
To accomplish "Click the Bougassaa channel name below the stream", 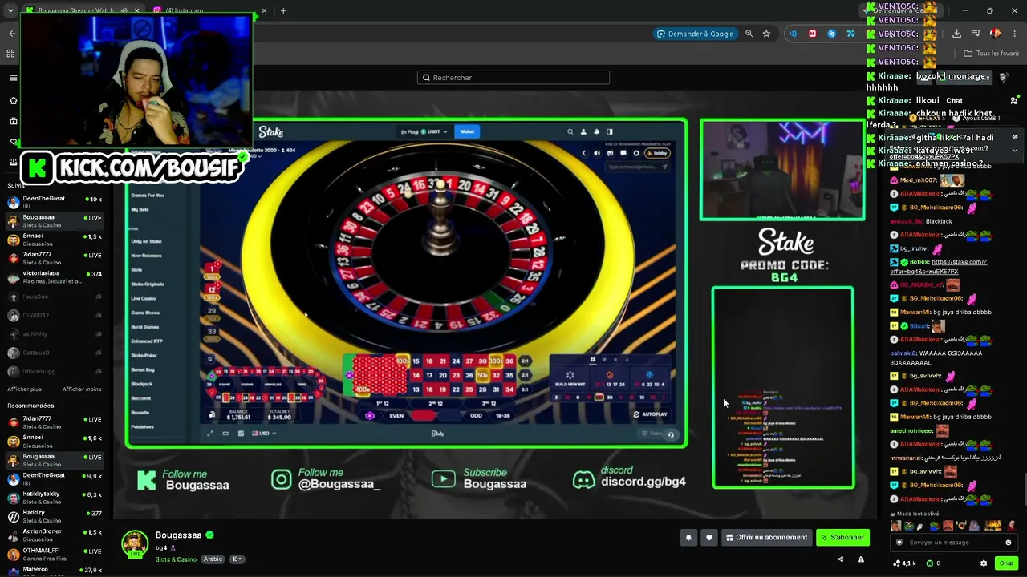I will 178,535.
